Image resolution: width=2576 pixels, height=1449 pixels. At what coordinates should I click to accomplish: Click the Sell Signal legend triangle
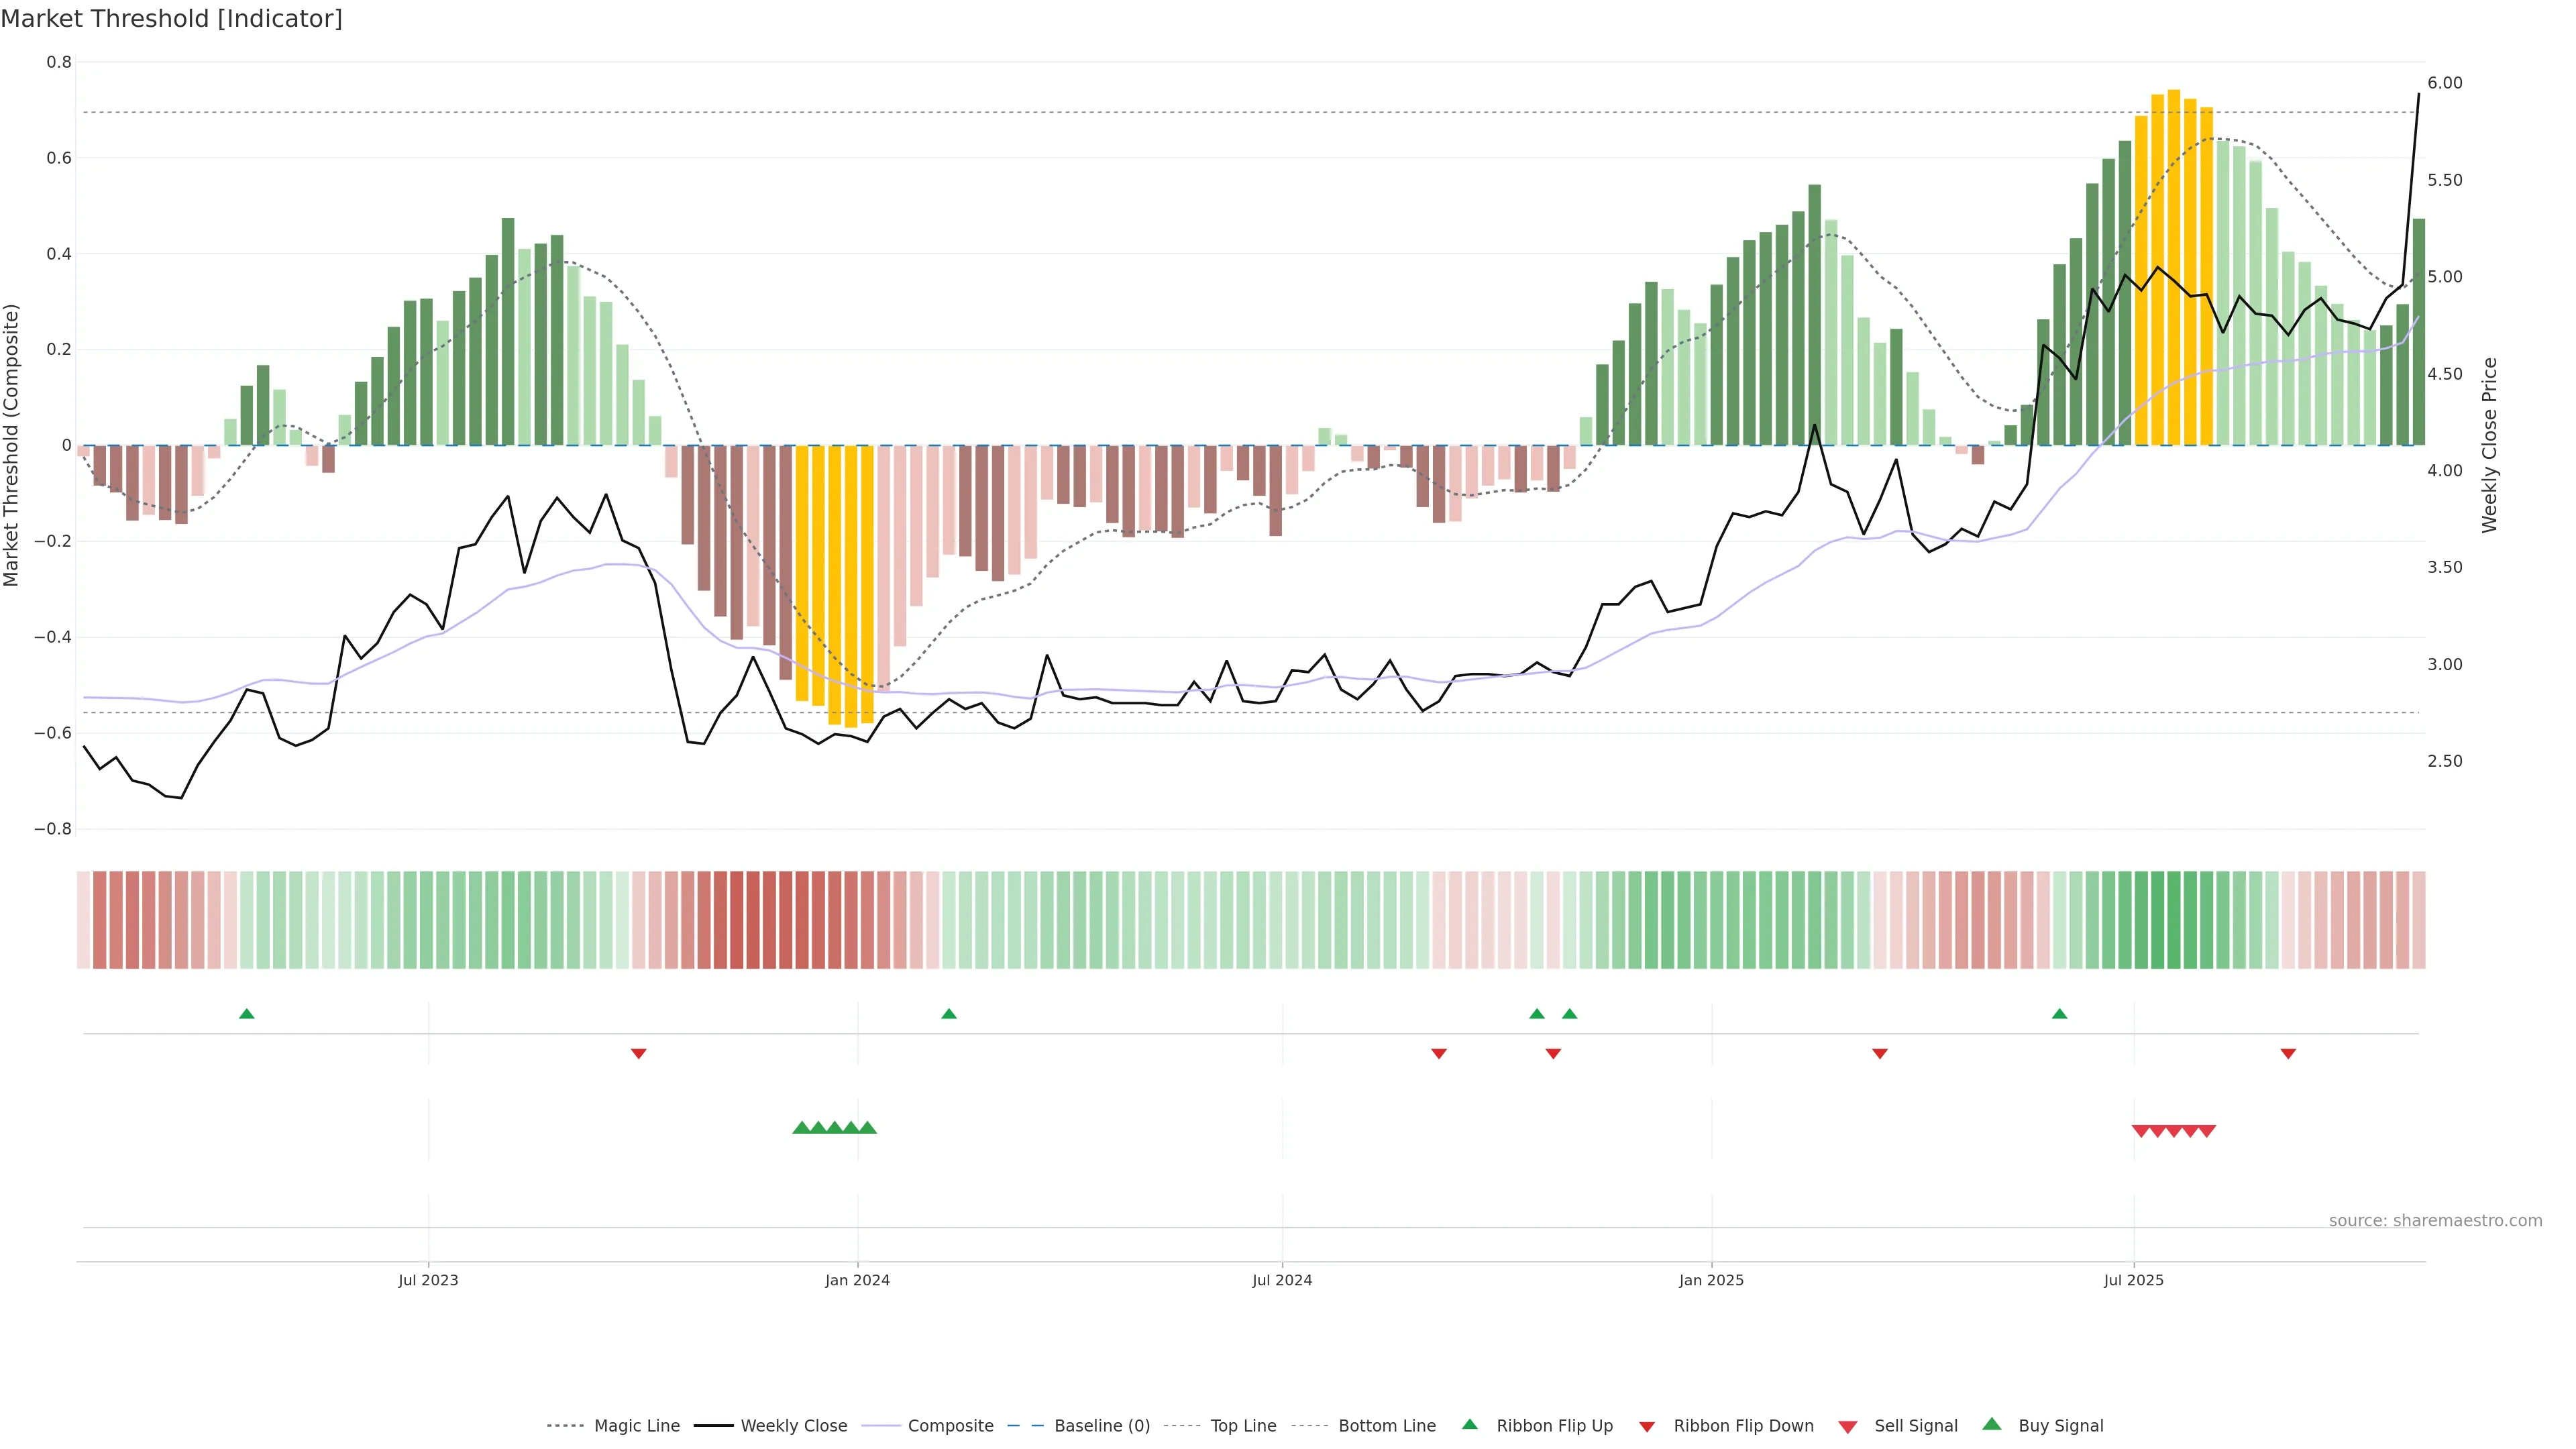pos(1847,1427)
